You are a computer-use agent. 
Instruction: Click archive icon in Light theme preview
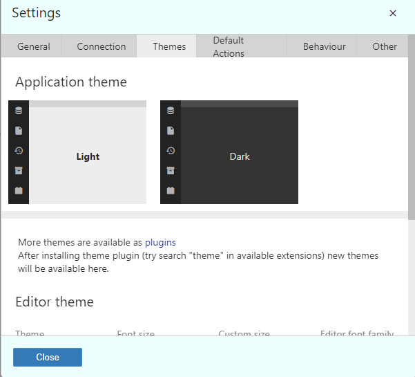tap(19, 170)
